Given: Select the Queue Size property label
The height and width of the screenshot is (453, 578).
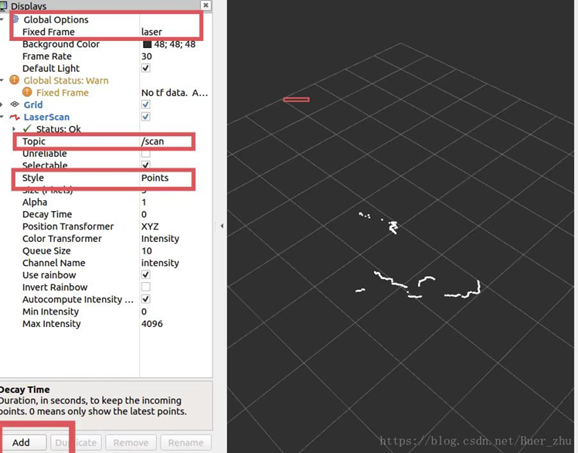Looking at the screenshot, I should pyautogui.click(x=46, y=250).
